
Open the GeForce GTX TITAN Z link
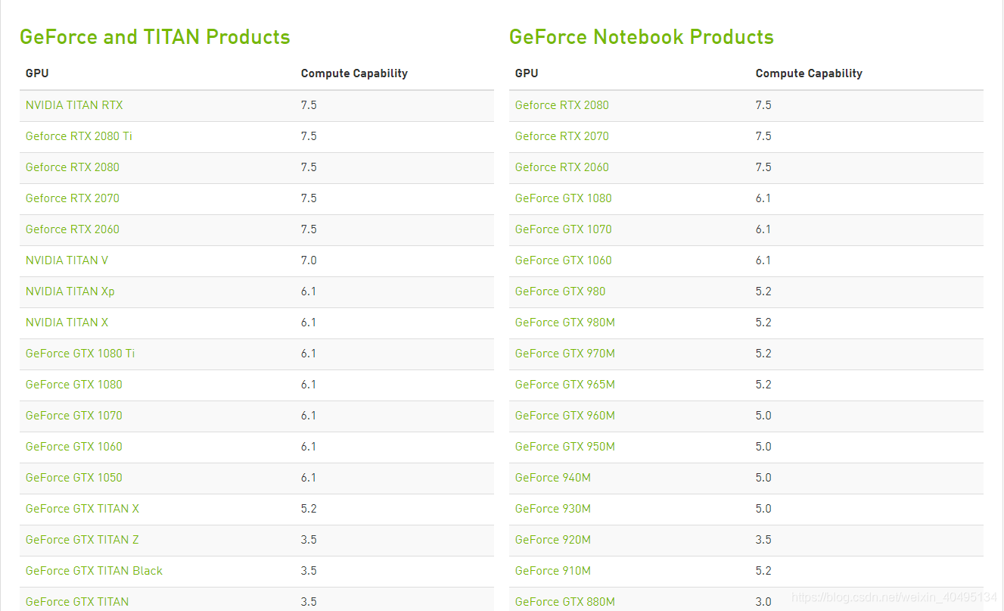coord(82,540)
